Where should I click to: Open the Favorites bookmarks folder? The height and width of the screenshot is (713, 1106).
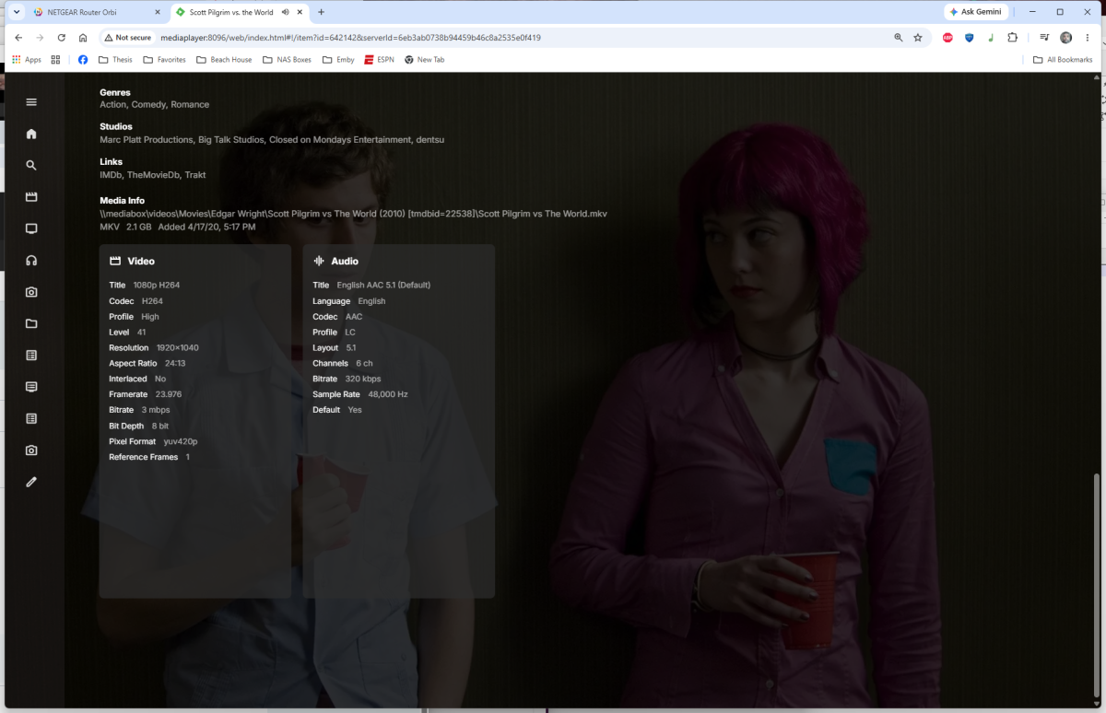(164, 59)
